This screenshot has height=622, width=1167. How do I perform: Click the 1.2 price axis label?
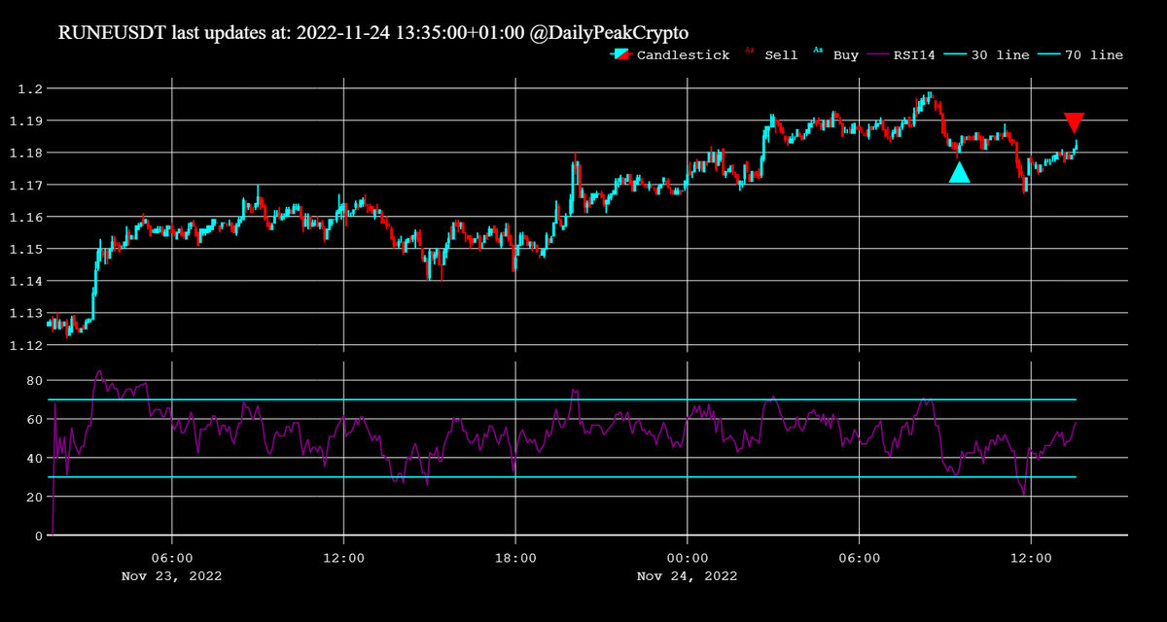click(29, 88)
